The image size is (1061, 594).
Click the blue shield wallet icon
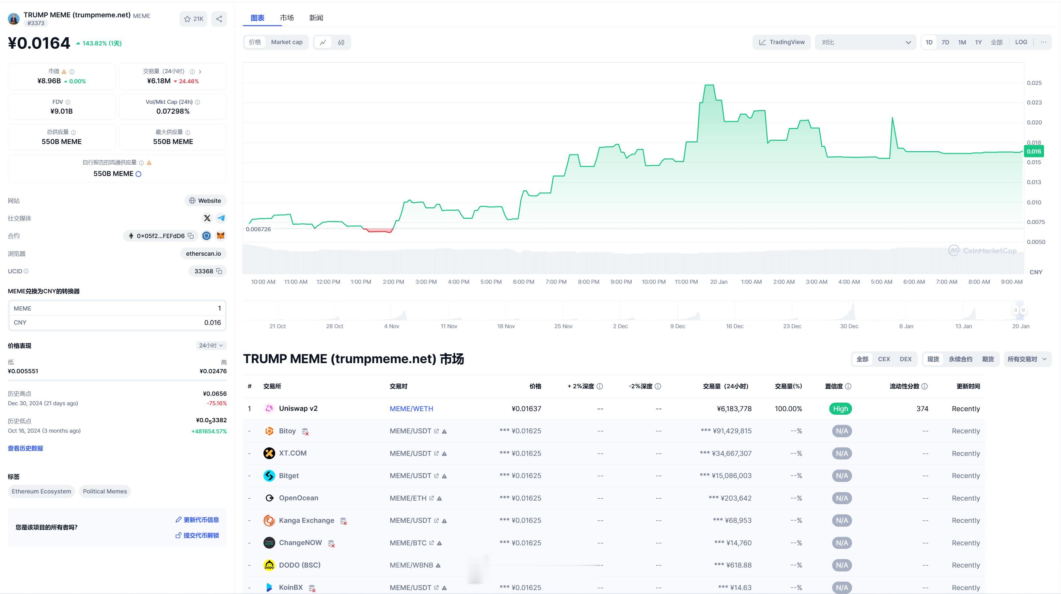click(206, 236)
